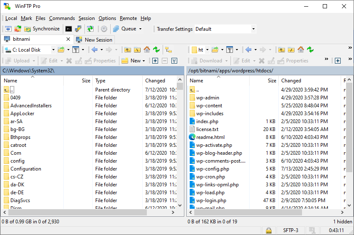Screen dimensions: 354x235
Task: Close the bitnami session tab
Action: pyautogui.click(x=68, y=39)
